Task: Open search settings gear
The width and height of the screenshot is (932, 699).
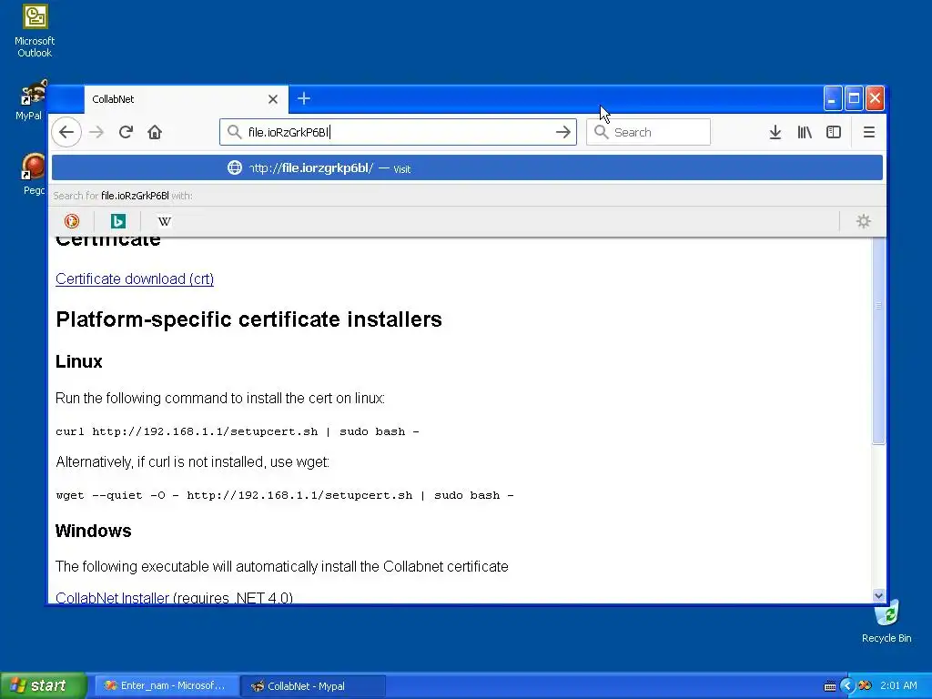Action: tap(863, 221)
